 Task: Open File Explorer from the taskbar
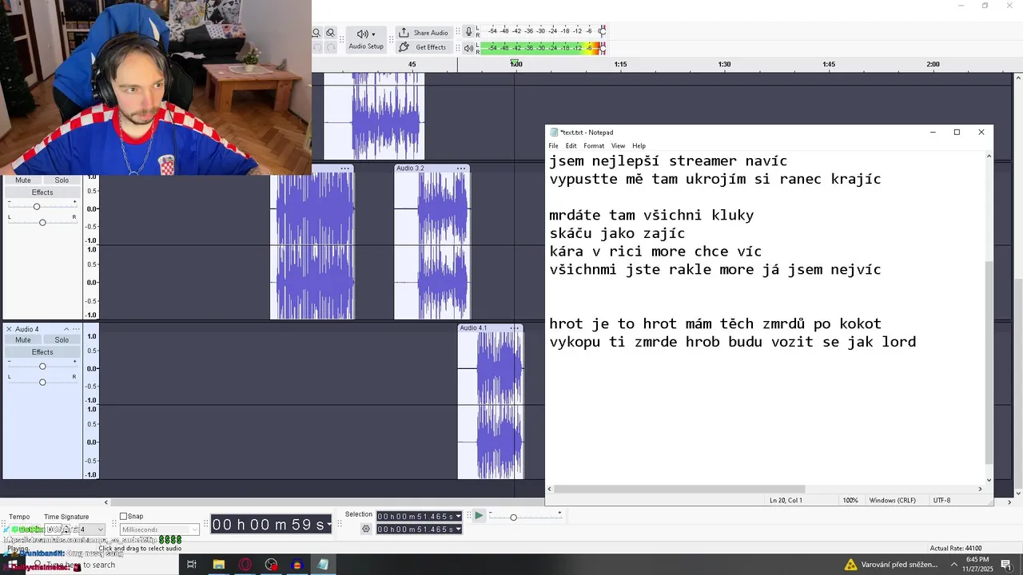click(x=218, y=565)
